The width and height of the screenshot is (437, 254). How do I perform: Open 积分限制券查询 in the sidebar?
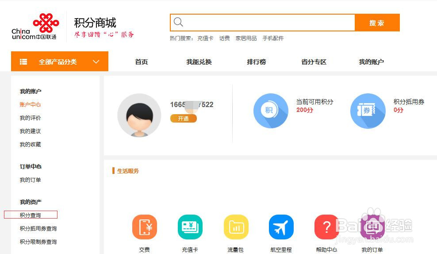pyautogui.click(x=38, y=242)
